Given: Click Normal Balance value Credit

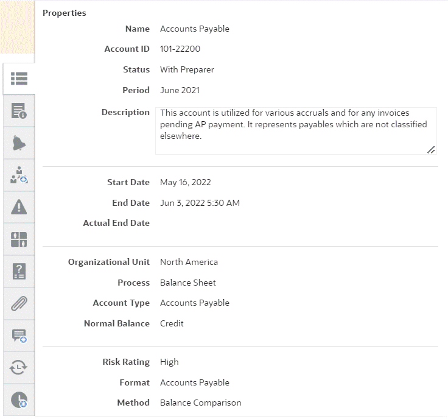Looking at the screenshot, I should [x=172, y=323].
